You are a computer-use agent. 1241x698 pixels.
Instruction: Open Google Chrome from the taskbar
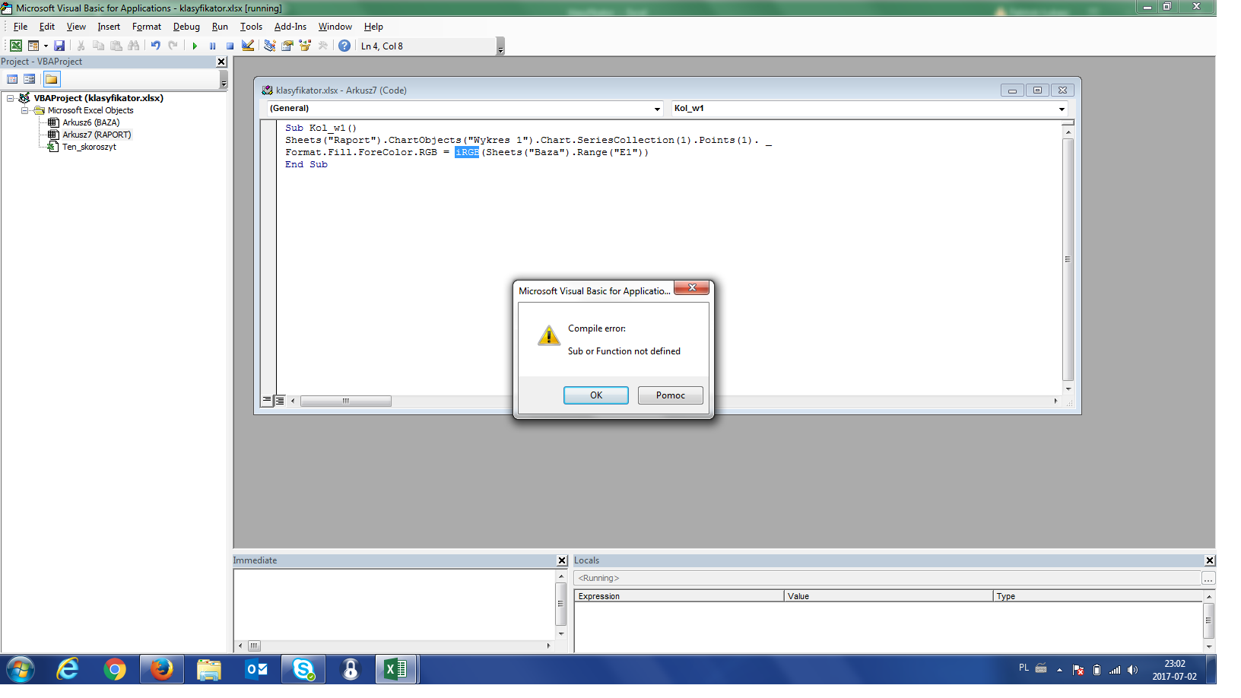coord(115,670)
